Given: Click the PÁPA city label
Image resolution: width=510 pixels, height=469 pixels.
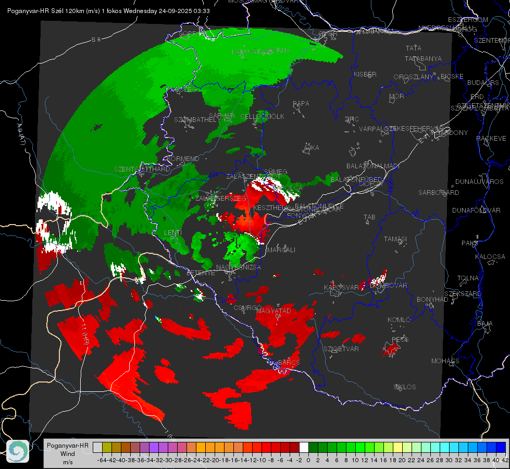Looking at the screenshot, I should pyautogui.click(x=301, y=103).
